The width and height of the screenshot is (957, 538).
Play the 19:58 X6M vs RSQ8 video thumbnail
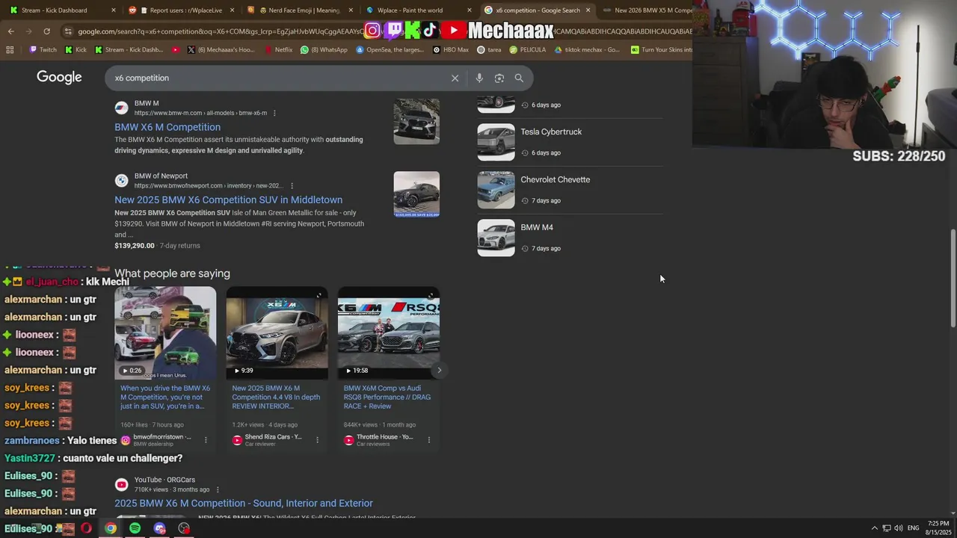point(389,333)
